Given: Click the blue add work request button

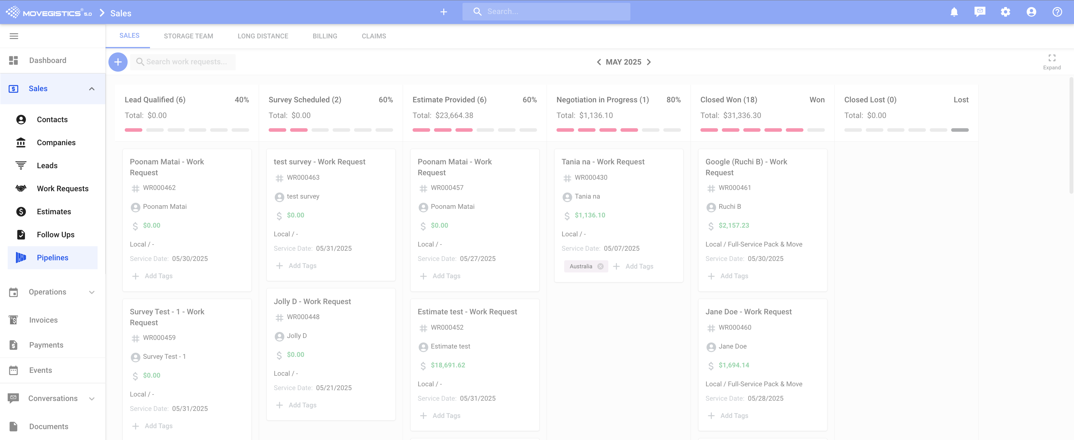Looking at the screenshot, I should [x=118, y=62].
